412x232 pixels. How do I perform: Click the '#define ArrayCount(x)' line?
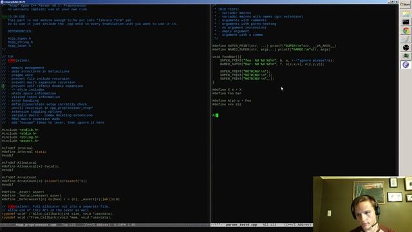(44, 181)
